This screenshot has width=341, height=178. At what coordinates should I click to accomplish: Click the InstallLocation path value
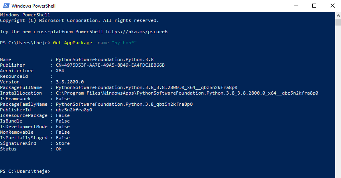[x=187, y=93]
